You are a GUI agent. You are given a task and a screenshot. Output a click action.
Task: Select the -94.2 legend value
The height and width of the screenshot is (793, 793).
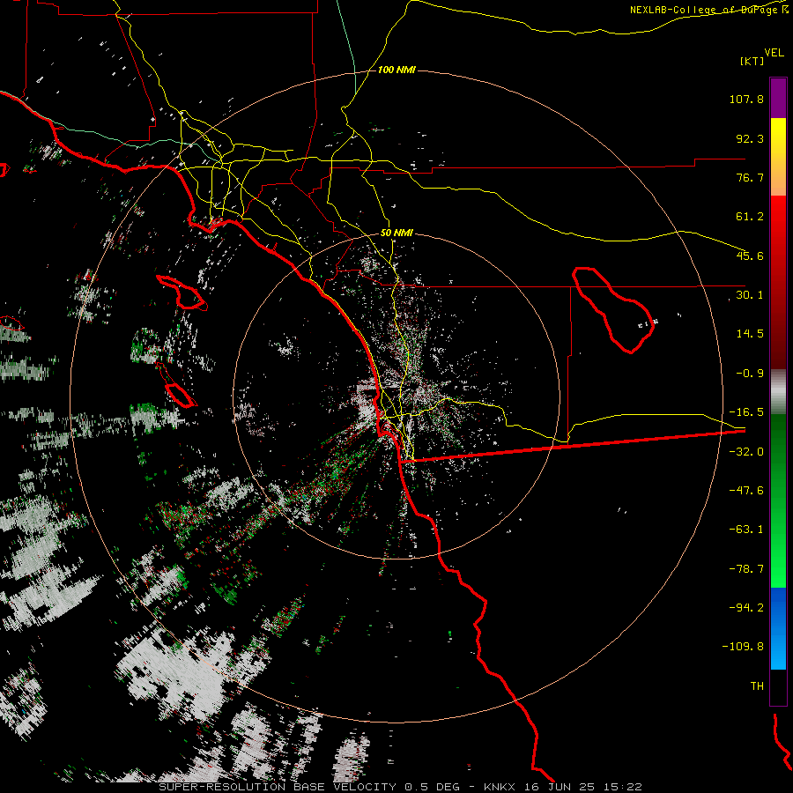coord(746,608)
